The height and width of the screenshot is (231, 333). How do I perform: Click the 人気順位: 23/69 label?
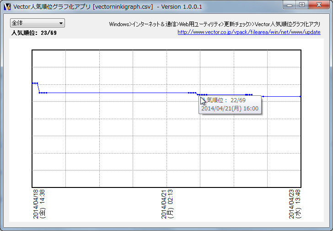(34, 33)
